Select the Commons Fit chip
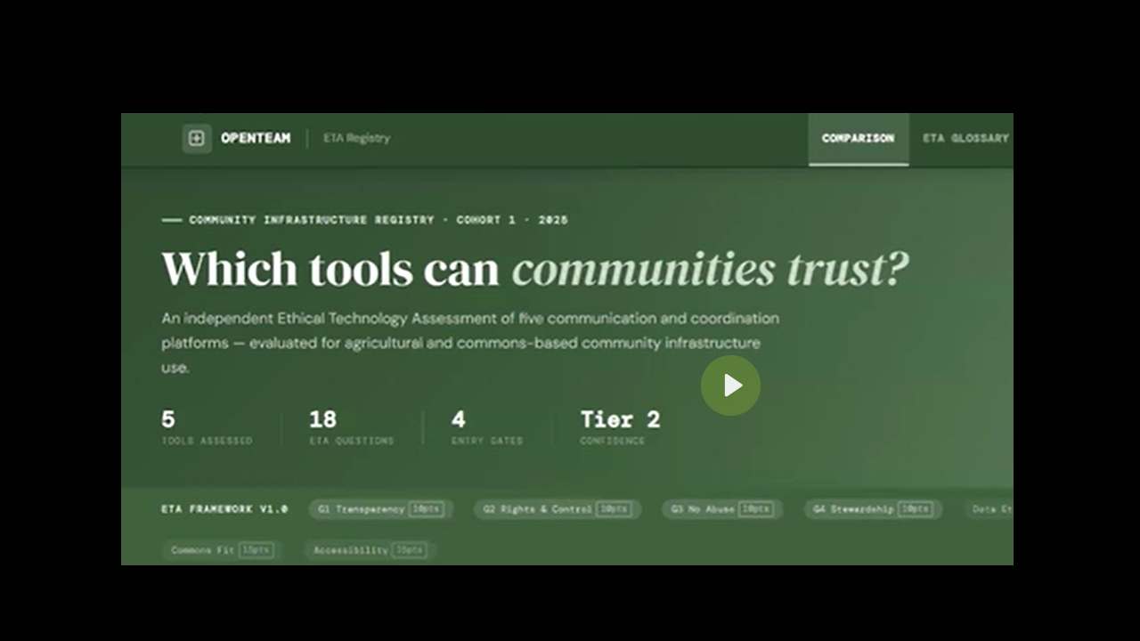Image resolution: width=1140 pixels, height=641 pixels. coord(222,550)
